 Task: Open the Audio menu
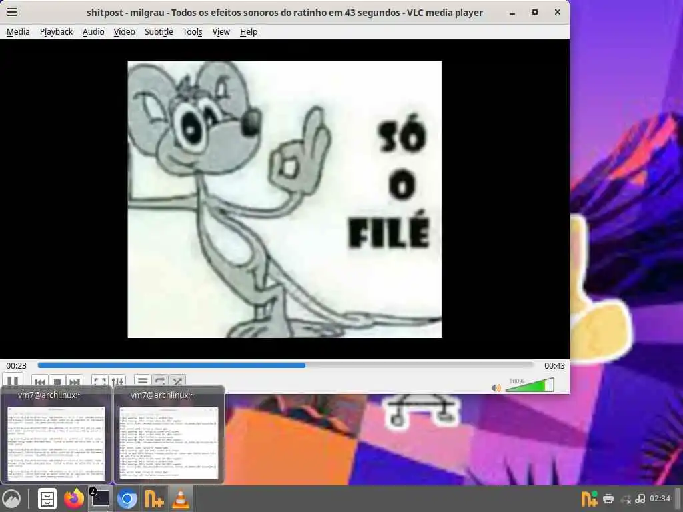coord(93,32)
